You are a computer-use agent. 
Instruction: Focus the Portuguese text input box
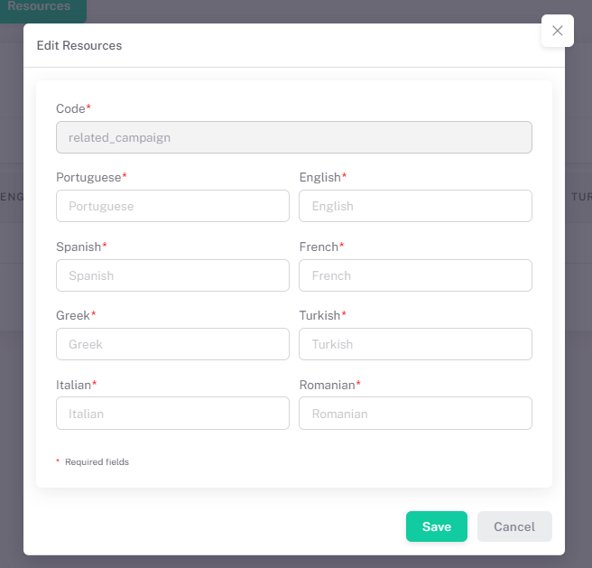[172, 206]
